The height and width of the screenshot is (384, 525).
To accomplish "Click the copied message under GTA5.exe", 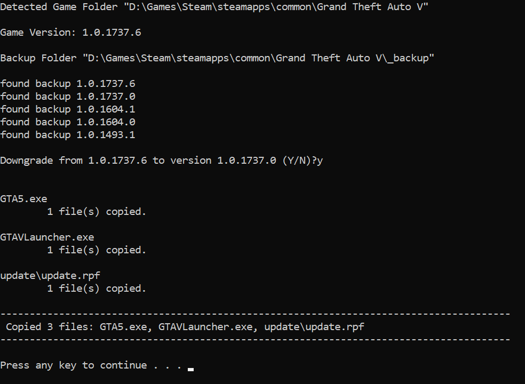I will [x=97, y=212].
